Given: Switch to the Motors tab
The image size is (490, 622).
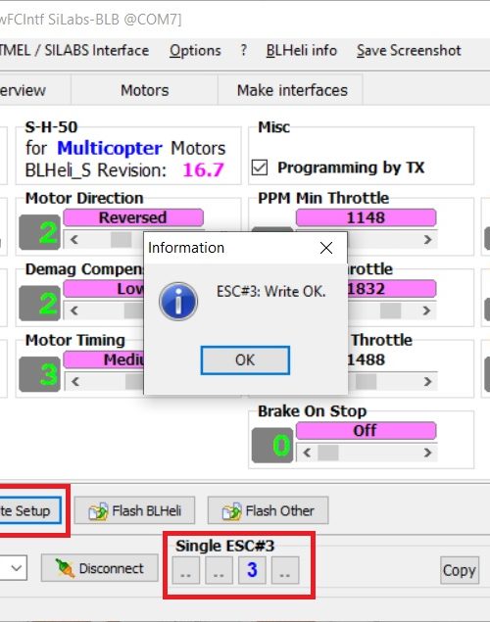Looking at the screenshot, I should tap(144, 90).
